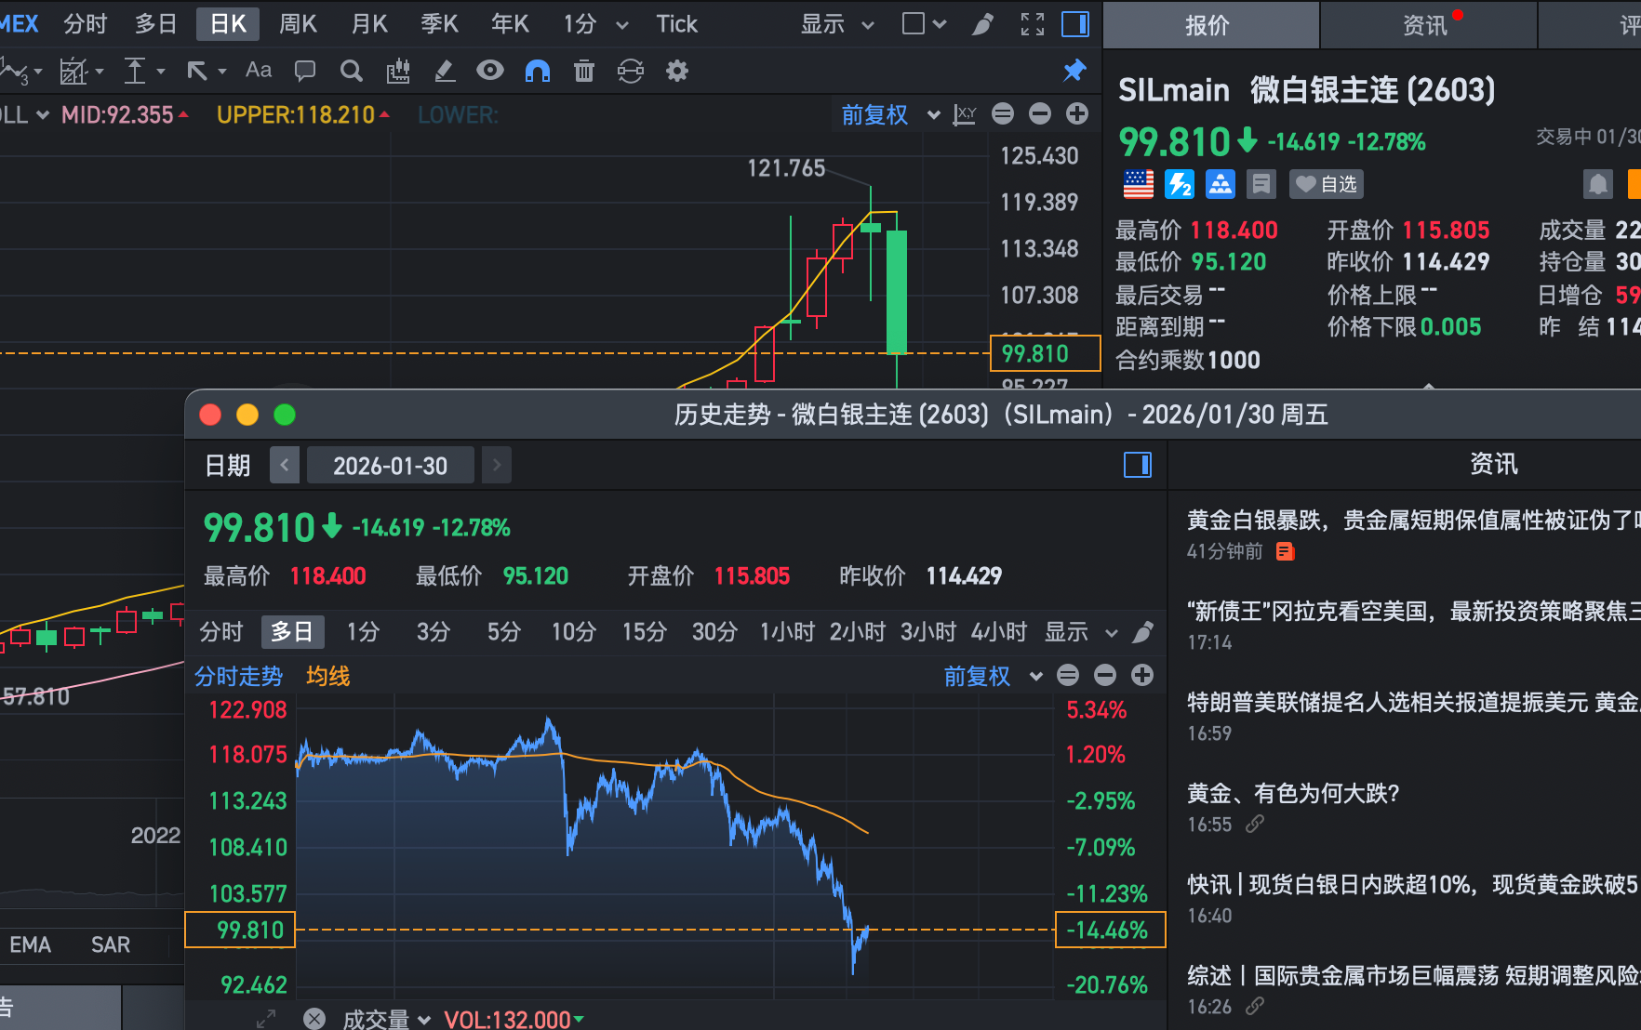Open the chart search magnifier tool
This screenshot has width=1641, height=1030.
click(x=351, y=71)
